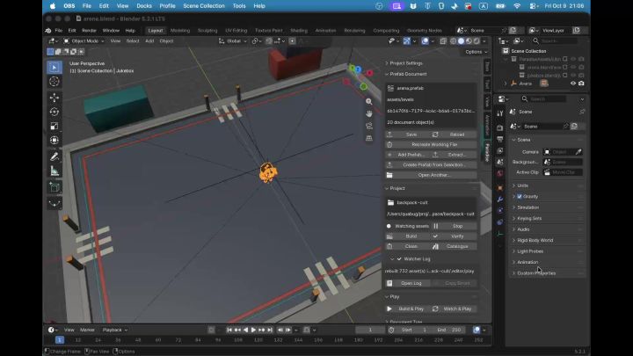The image size is (633, 356).
Task: Click the Build & Play button
Action: 408,309
